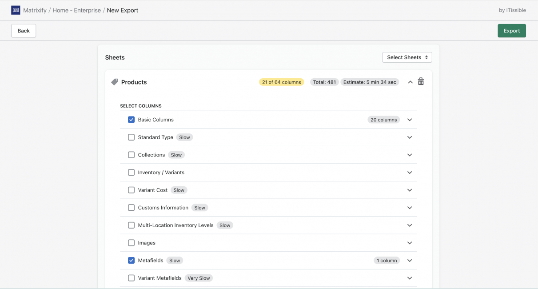Collapse the Products sheet section
The width and height of the screenshot is (538, 289).
[x=410, y=82]
